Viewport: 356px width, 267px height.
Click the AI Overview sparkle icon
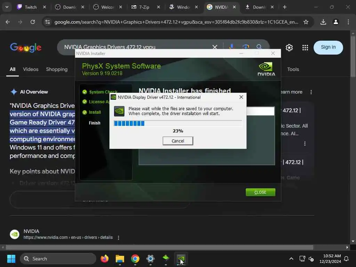coord(14,92)
